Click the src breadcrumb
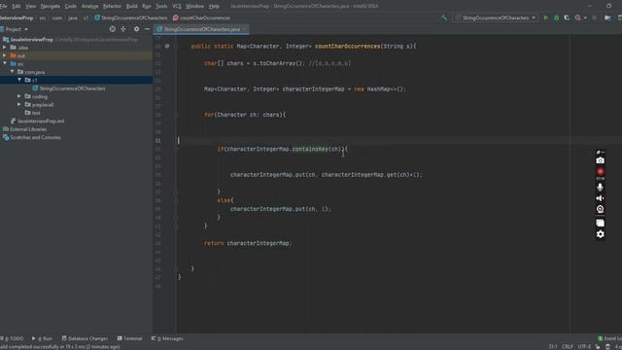 click(43, 17)
